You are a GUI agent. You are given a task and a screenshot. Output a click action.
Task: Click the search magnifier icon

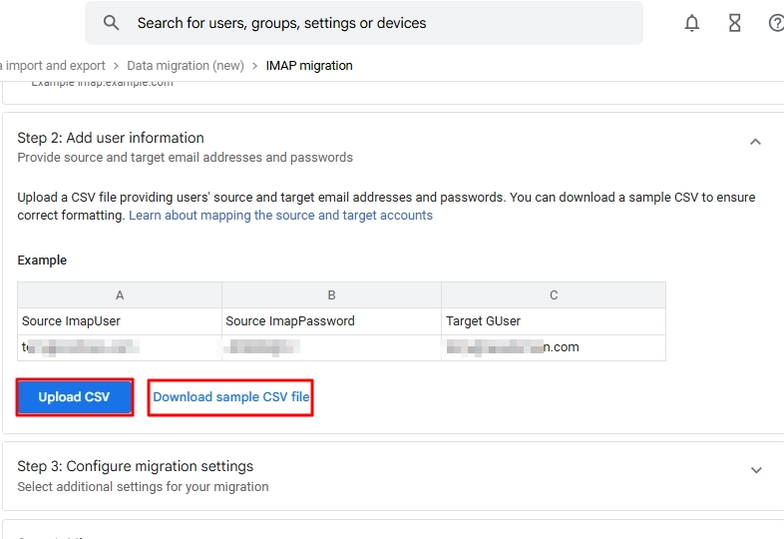tap(111, 23)
